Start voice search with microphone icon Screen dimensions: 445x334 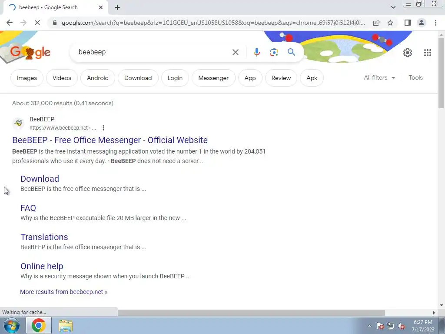point(256,52)
